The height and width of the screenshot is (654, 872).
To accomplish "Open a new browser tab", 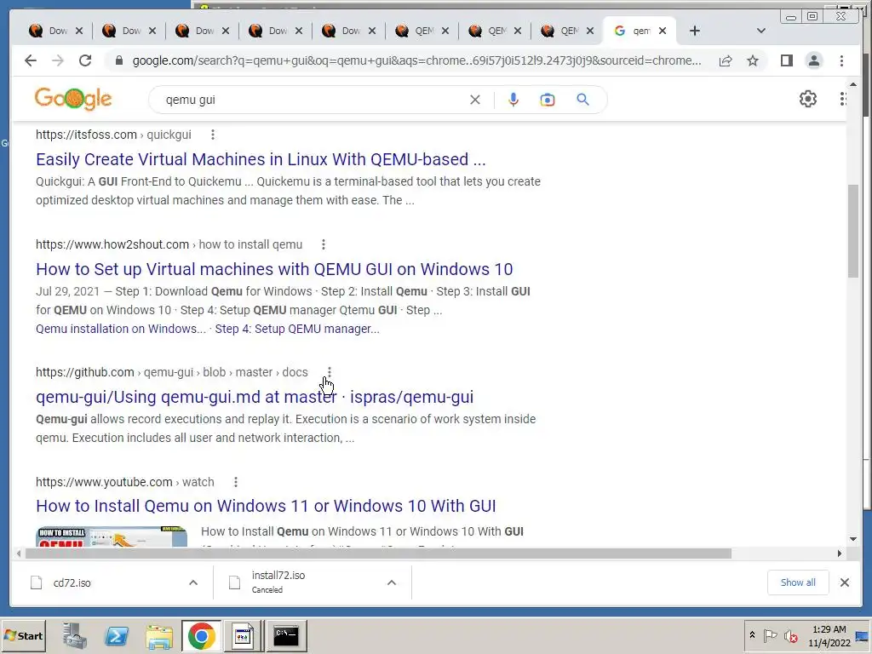I will click(695, 31).
